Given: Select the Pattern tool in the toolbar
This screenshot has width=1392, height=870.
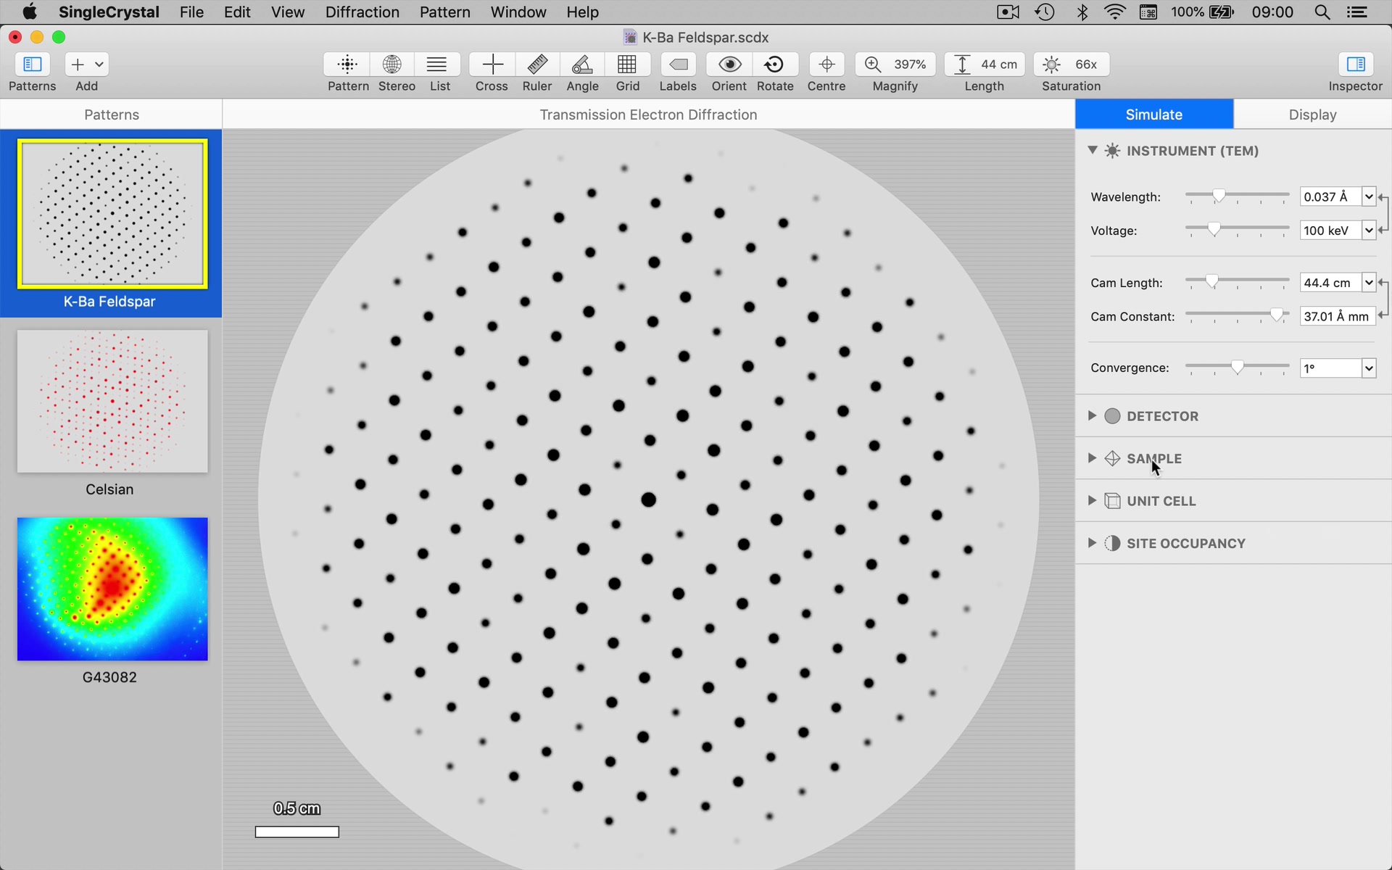Looking at the screenshot, I should point(348,70).
